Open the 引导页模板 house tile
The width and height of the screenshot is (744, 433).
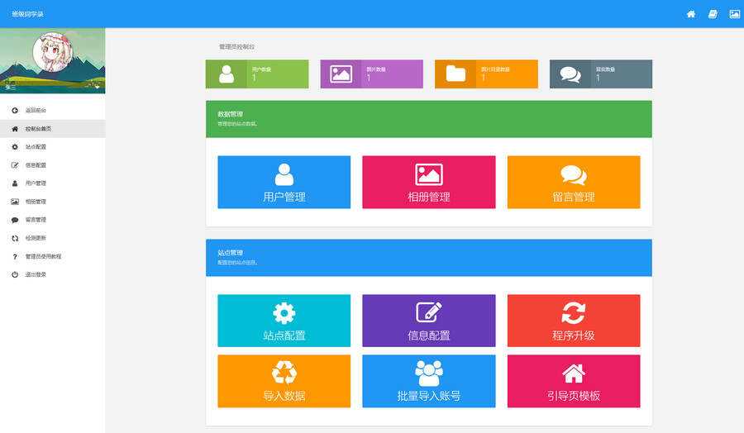coord(573,381)
